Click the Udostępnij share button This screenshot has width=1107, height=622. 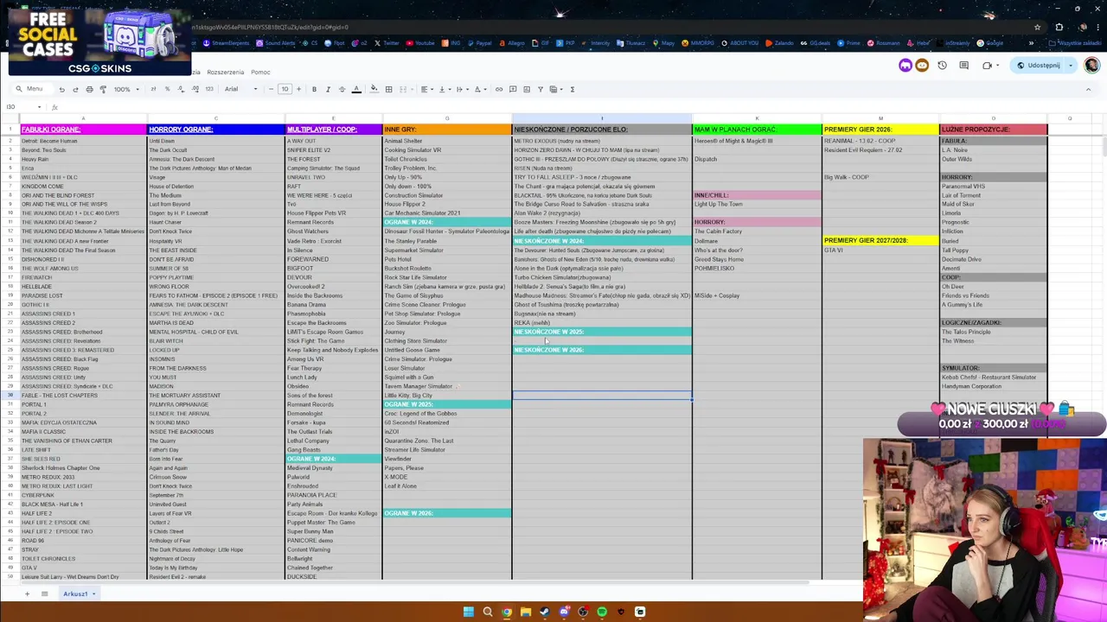[x=1039, y=66]
